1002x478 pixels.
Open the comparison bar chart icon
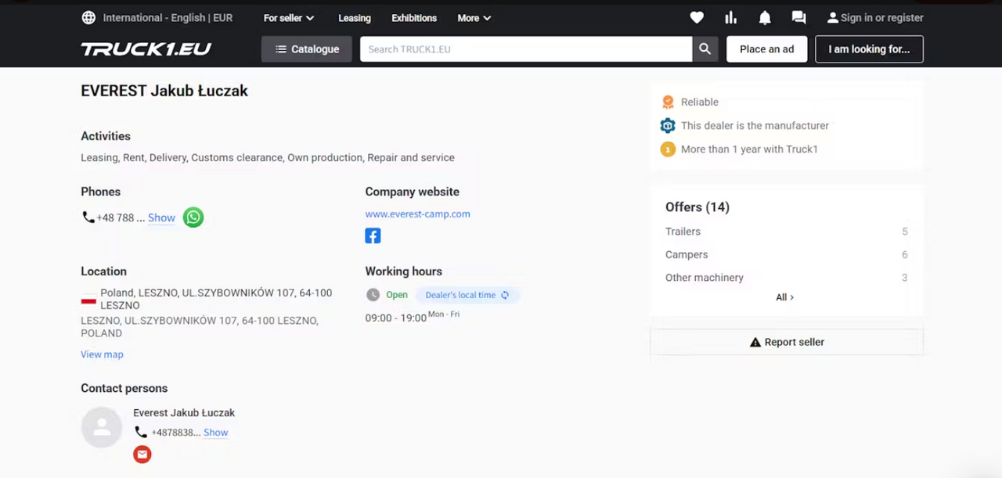coord(731,17)
